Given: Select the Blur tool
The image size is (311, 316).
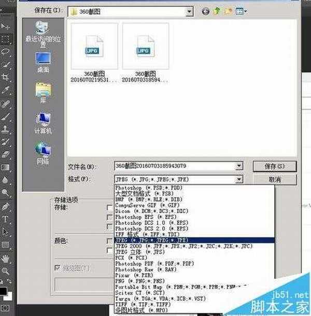Looking at the screenshot, I should pos(5,180).
